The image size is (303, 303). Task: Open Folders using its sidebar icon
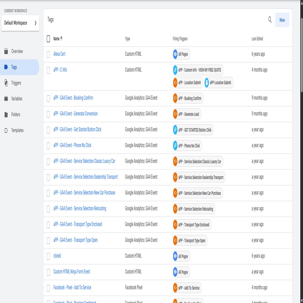(6, 114)
